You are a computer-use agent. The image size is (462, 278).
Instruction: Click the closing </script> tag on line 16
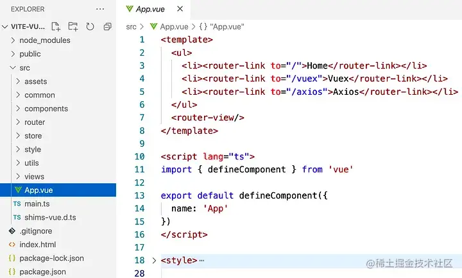point(184,234)
